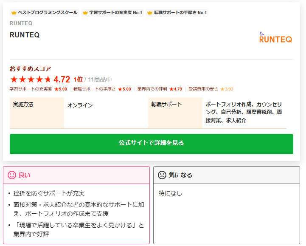Click the 良い section header
Viewport: 306px width, 246px height.
pyautogui.click(x=76, y=175)
